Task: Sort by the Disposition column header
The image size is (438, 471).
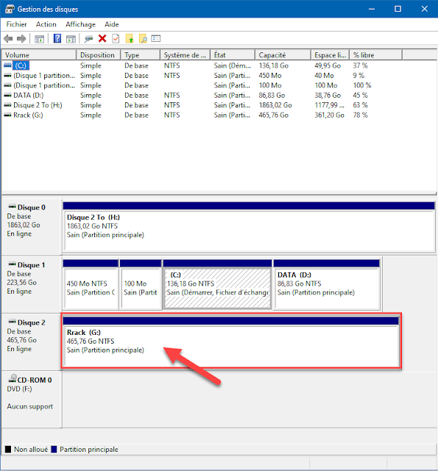Action: [99, 55]
